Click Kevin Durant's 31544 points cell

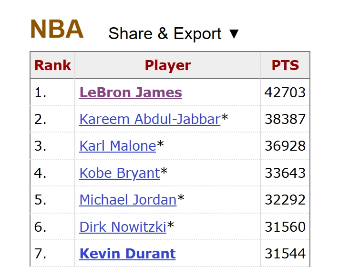point(285,253)
